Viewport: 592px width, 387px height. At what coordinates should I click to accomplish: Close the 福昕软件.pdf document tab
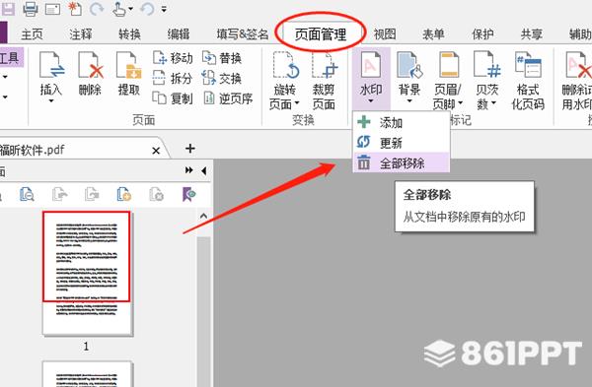[x=156, y=151]
